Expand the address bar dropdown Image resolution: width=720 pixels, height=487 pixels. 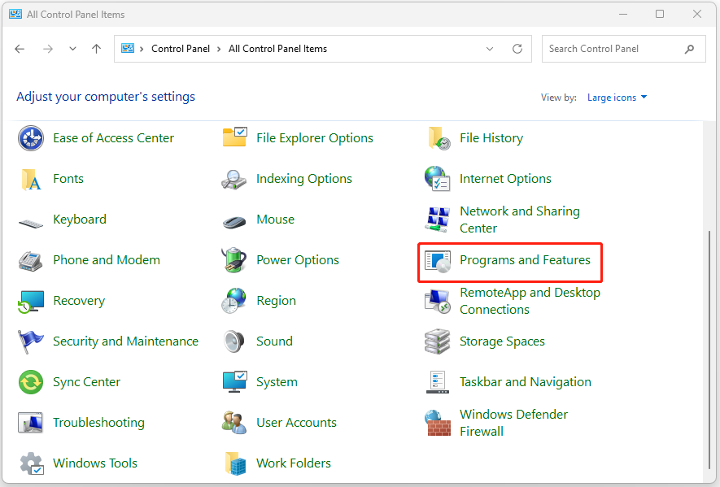490,48
